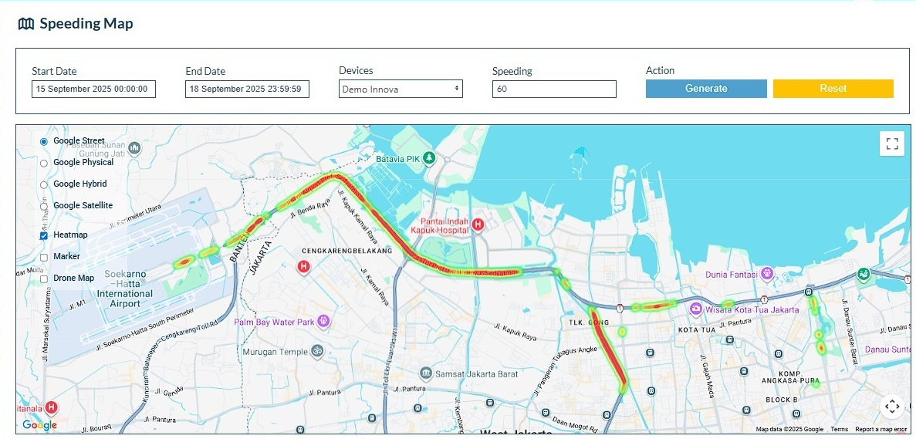Viewport: 916px width, 439px height.
Task: Click the Samsat Jakarta Barat marker
Action: pos(425,373)
